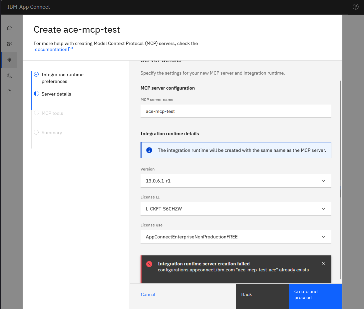Open the wrench Configuration sidebar icon
Viewport: 364px width, 309px height.
pos(9,76)
